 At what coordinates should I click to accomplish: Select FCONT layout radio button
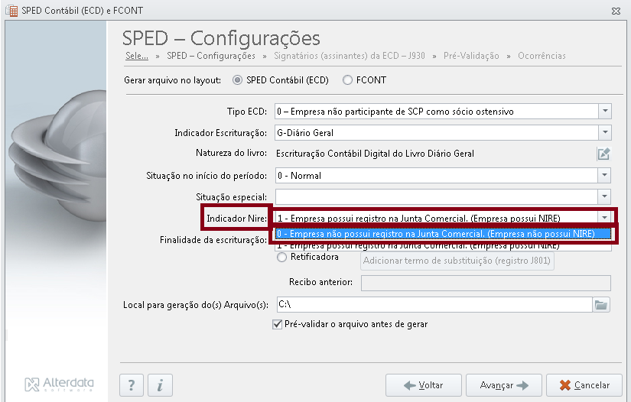(x=347, y=80)
